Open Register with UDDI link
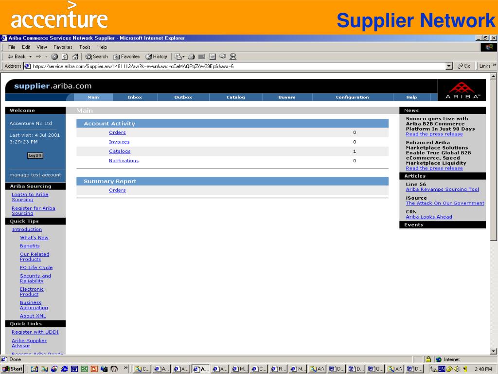Viewport: 498px width, 374px height. (35, 332)
